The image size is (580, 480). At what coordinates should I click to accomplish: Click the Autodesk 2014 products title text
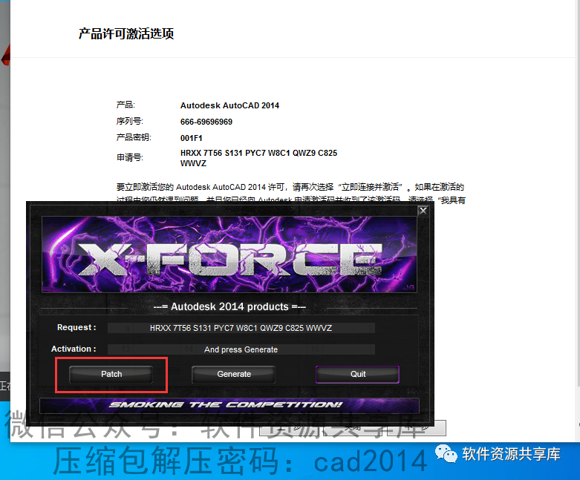pyautogui.click(x=229, y=306)
